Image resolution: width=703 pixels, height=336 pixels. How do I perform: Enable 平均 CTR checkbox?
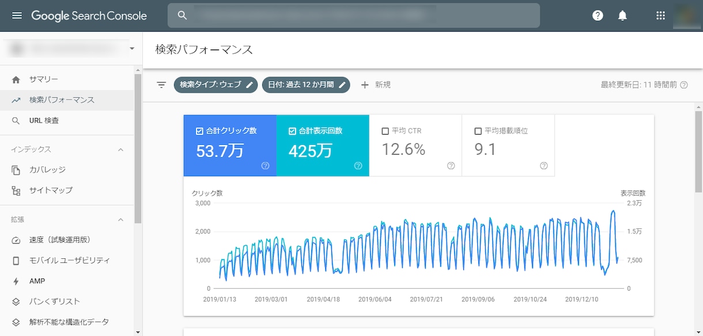(x=385, y=131)
